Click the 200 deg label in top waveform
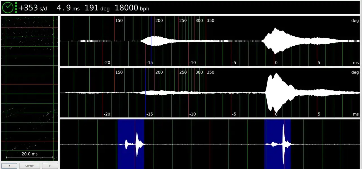 pyautogui.click(x=159, y=21)
